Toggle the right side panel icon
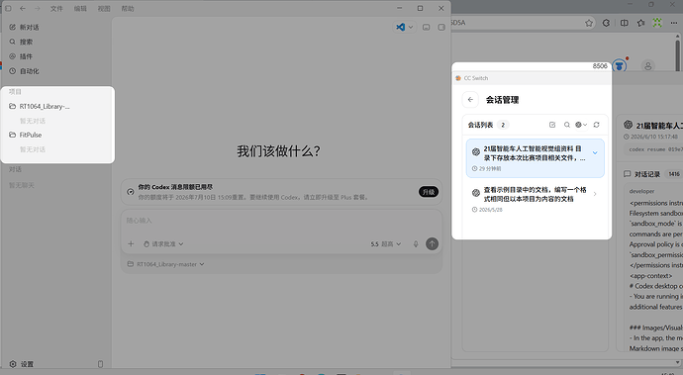Viewport: 683px width, 375px height. point(441,27)
